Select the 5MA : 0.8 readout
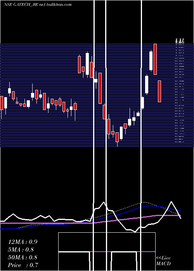This screenshot has height=271, width=194. coord(21,250)
